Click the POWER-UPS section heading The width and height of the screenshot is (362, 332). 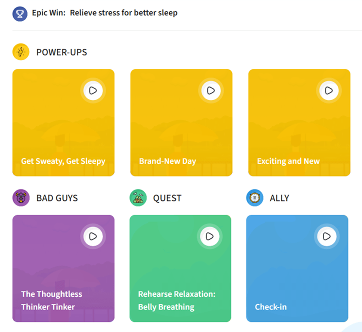pos(61,52)
